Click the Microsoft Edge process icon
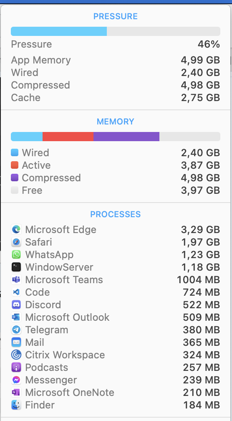The width and height of the screenshot is (232, 421). pos(16,230)
